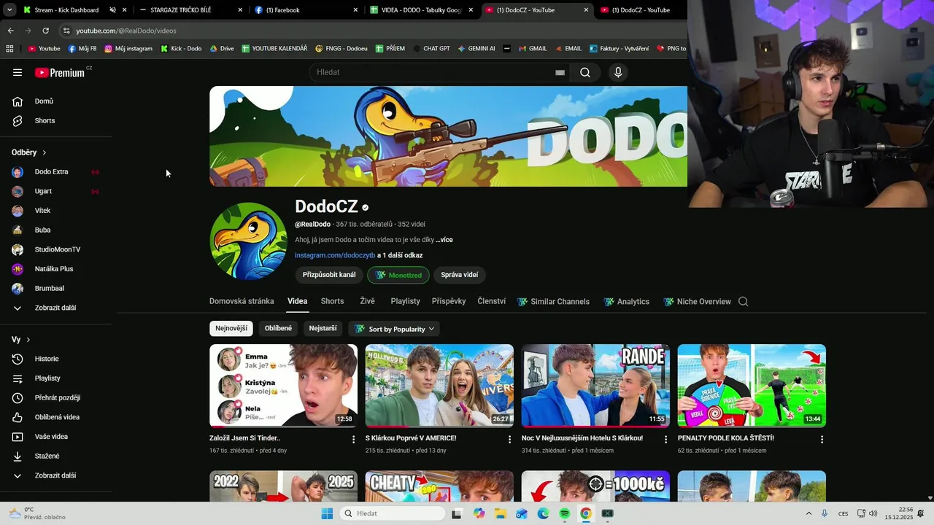
Task: Click the Přizpůsobit kanál button
Action: coord(329,275)
